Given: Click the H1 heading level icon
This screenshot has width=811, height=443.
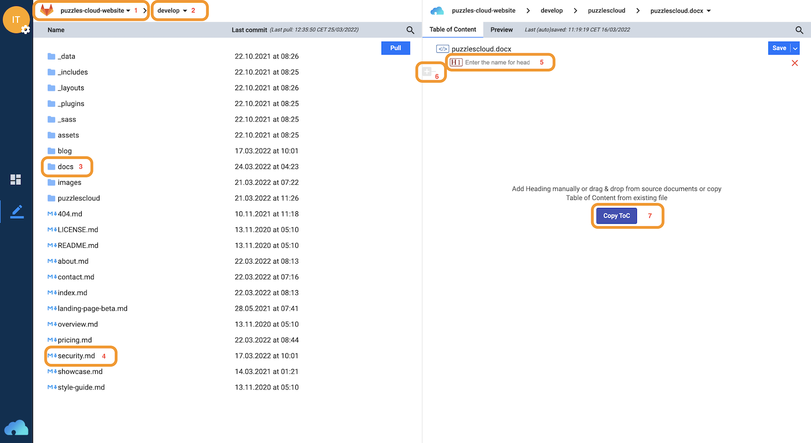Looking at the screenshot, I should (x=456, y=62).
